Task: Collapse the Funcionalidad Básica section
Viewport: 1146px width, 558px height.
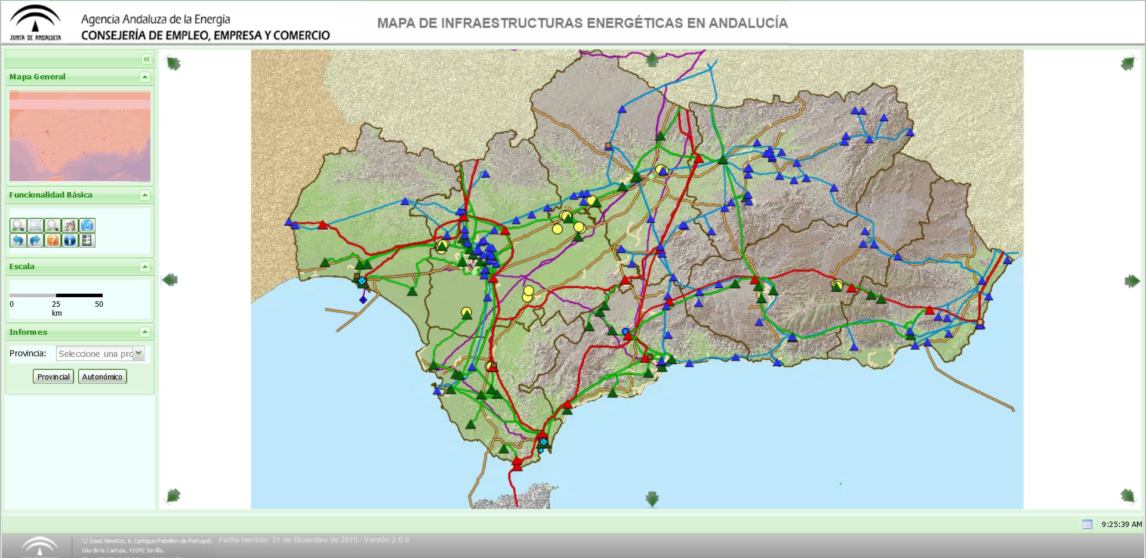Action: point(144,195)
